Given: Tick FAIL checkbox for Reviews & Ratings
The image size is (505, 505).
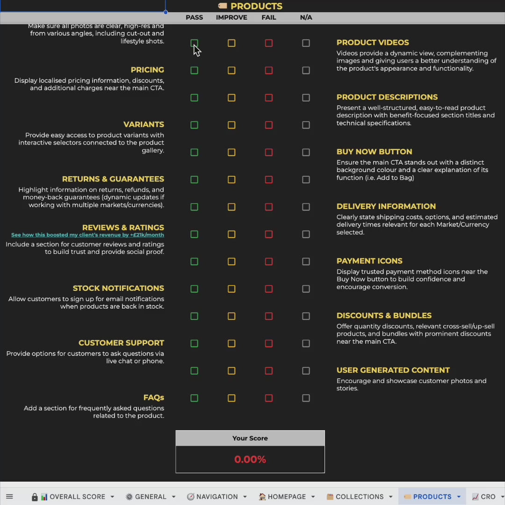Looking at the screenshot, I should [x=269, y=234].
